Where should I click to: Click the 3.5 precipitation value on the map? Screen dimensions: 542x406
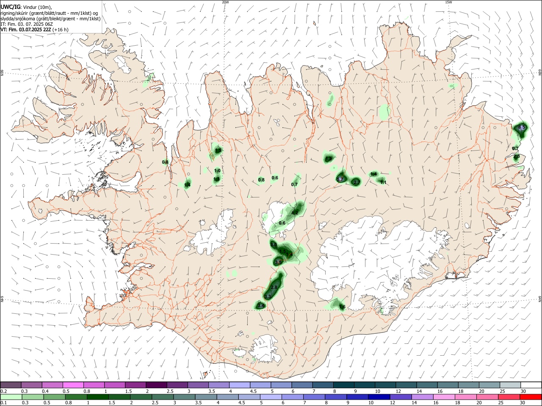point(278,263)
